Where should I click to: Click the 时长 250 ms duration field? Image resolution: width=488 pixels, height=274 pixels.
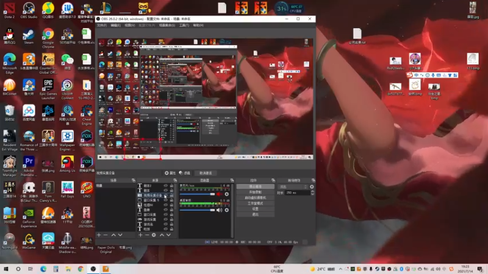[297, 193]
